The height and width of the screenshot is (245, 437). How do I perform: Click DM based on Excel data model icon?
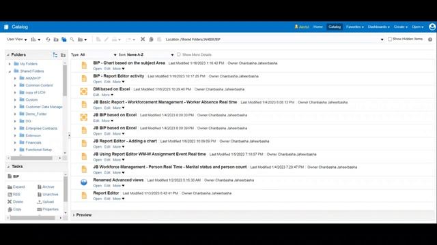pyautogui.click(x=84, y=91)
